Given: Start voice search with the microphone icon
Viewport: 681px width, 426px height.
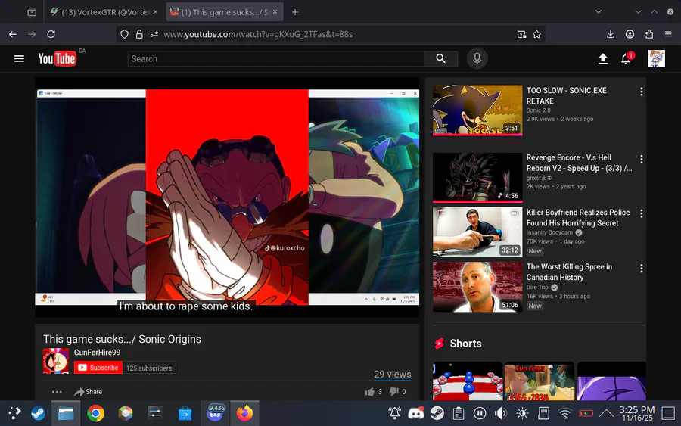Looking at the screenshot, I should [477, 58].
